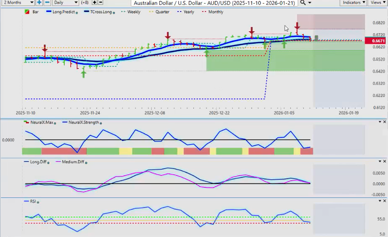Close the NeuralX indicator panel
The height and width of the screenshot is (237, 388).
click(x=385, y=122)
